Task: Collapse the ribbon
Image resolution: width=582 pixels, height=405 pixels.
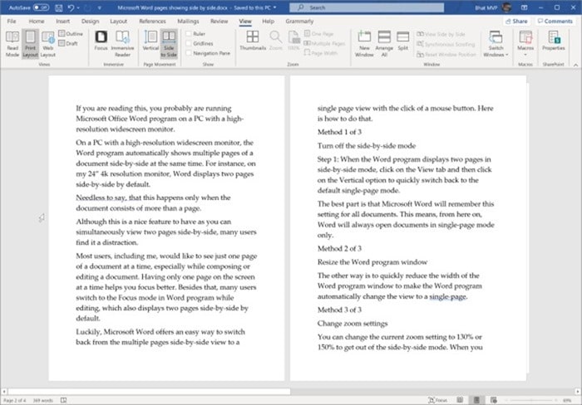Action: 575,65
